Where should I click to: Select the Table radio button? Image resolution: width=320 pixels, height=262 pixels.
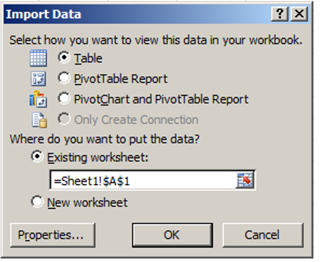coord(64,58)
